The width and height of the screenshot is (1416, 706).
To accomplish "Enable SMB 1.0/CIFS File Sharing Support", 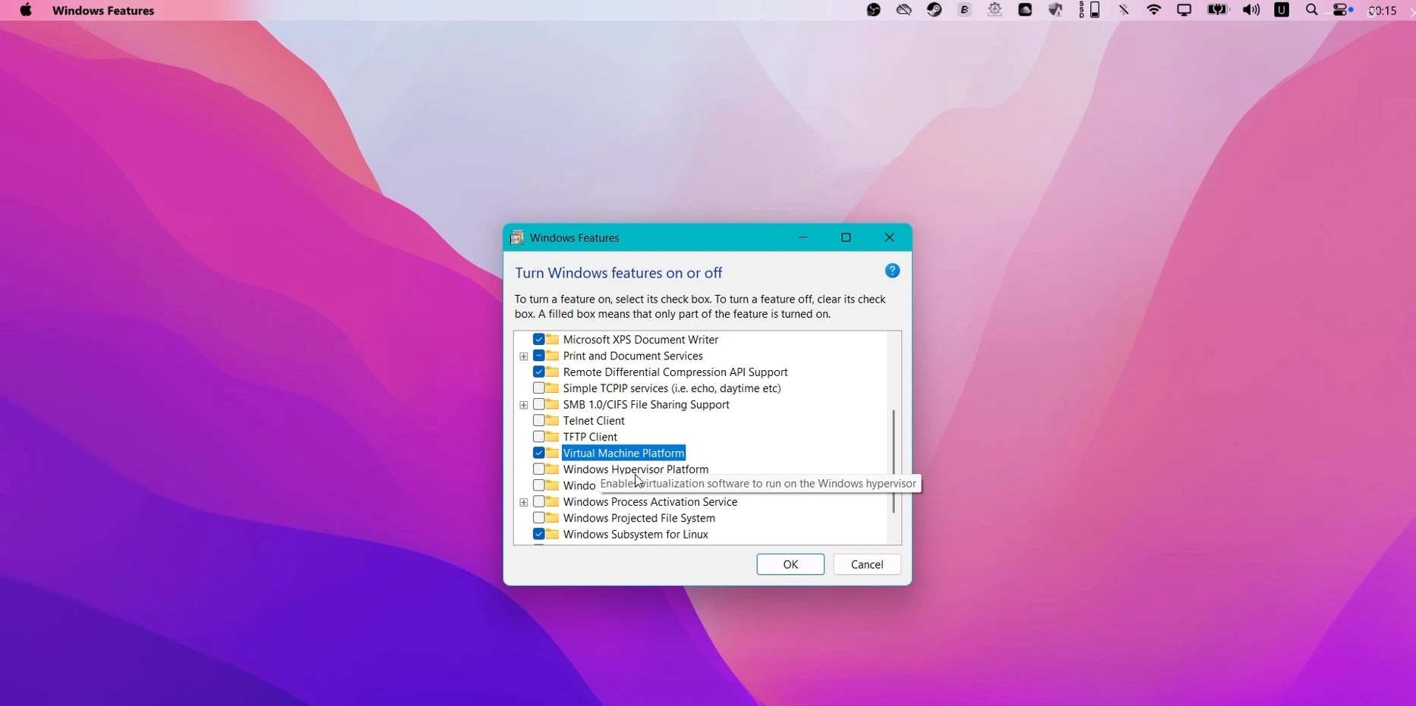I will point(538,405).
